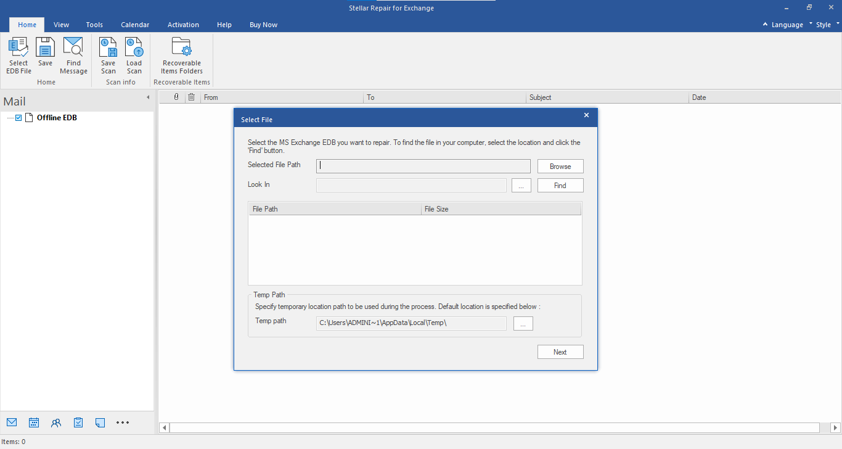Click the File Size column header
Image resolution: width=842 pixels, height=449 pixels.
pyautogui.click(x=501, y=209)
